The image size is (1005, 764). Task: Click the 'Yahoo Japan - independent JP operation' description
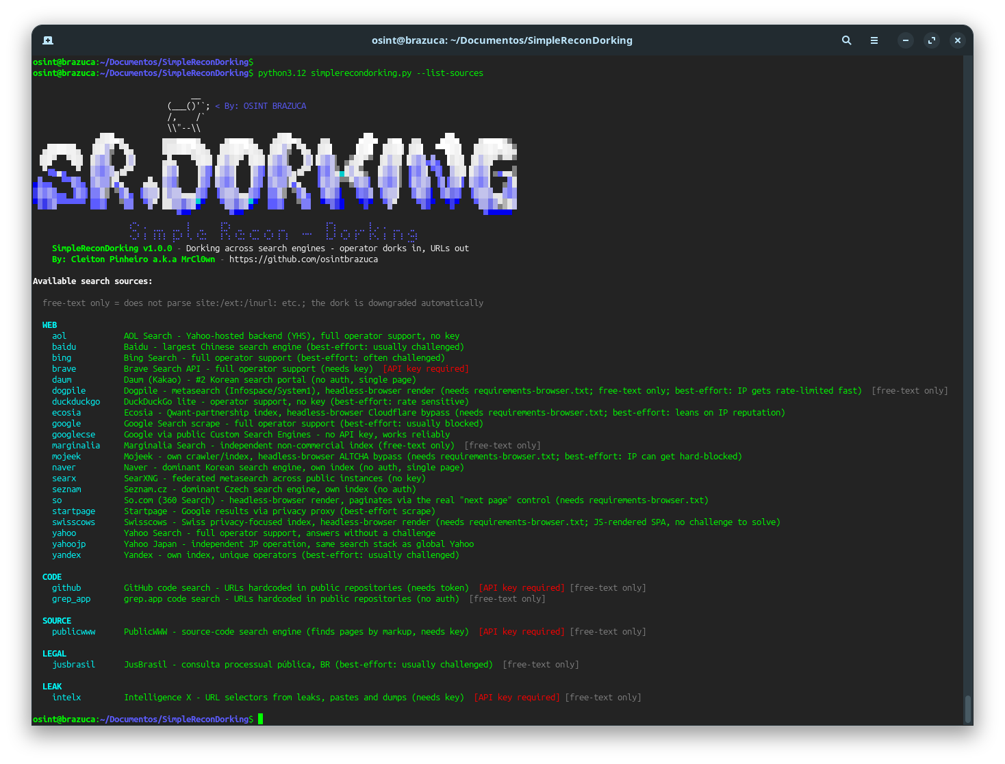pos(298,544)
